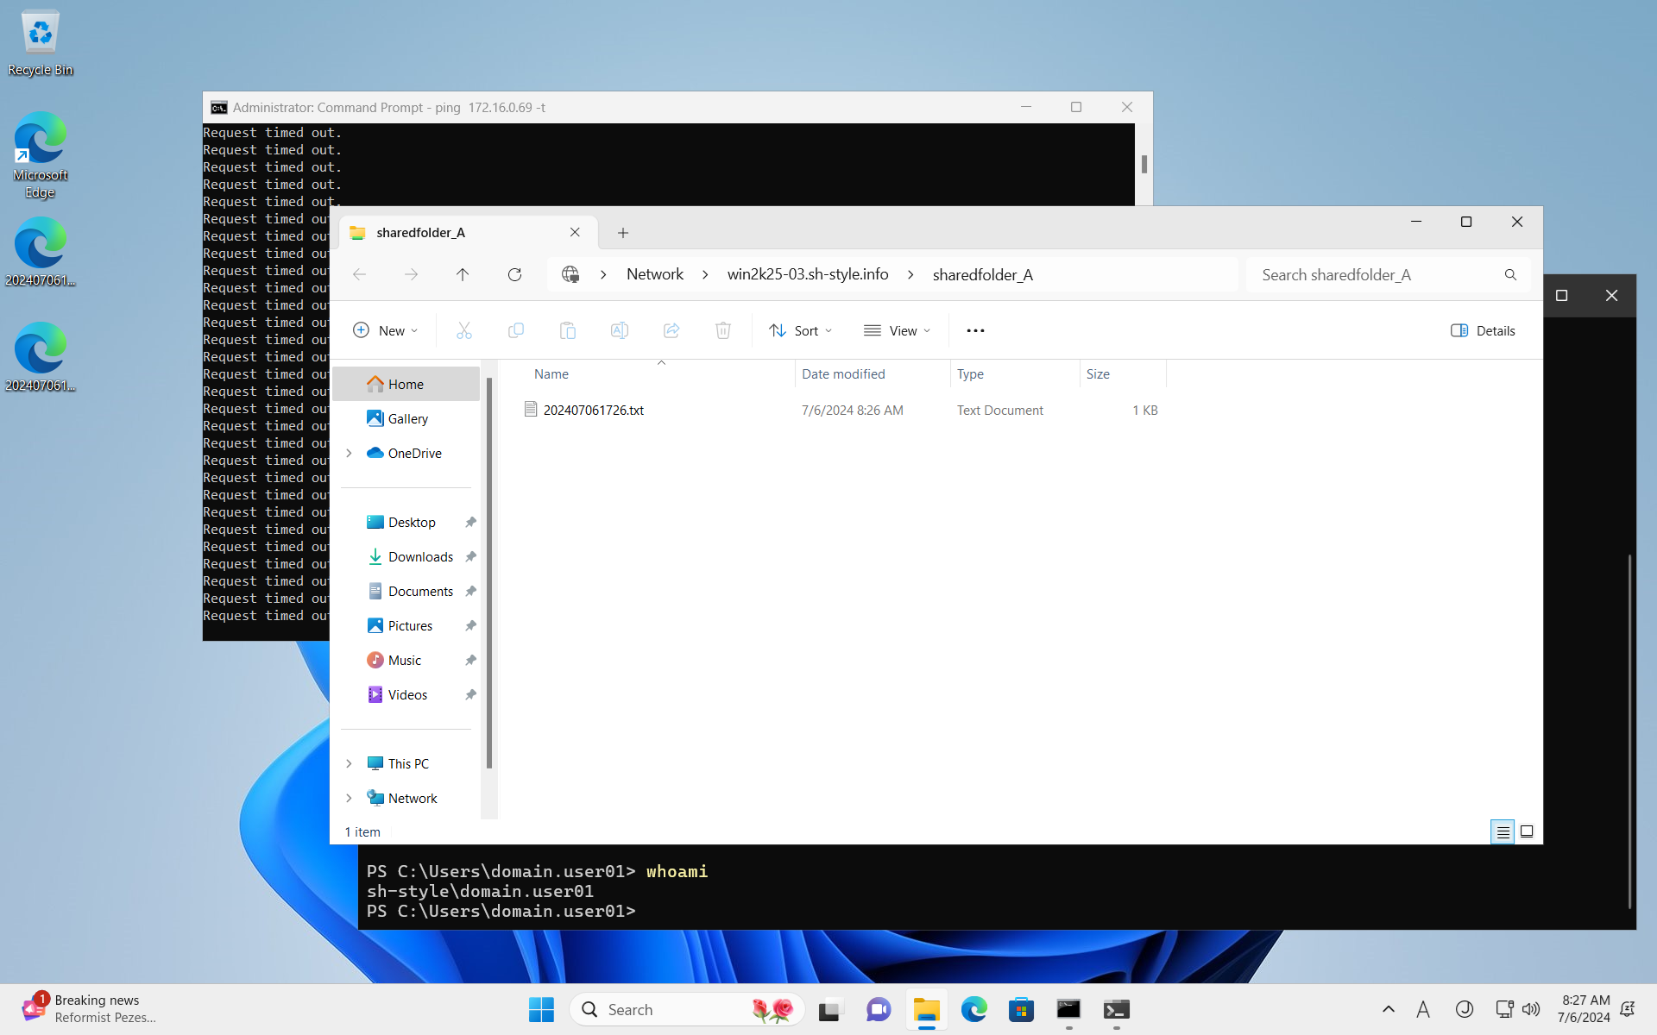
Task: Click the Rename icon in the toolbar
Action: coord(620,330)
